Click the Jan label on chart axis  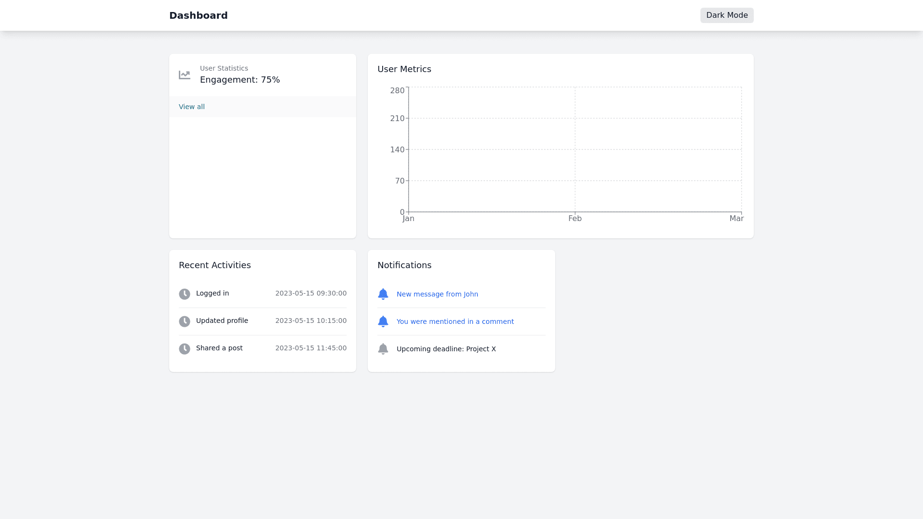408,219
